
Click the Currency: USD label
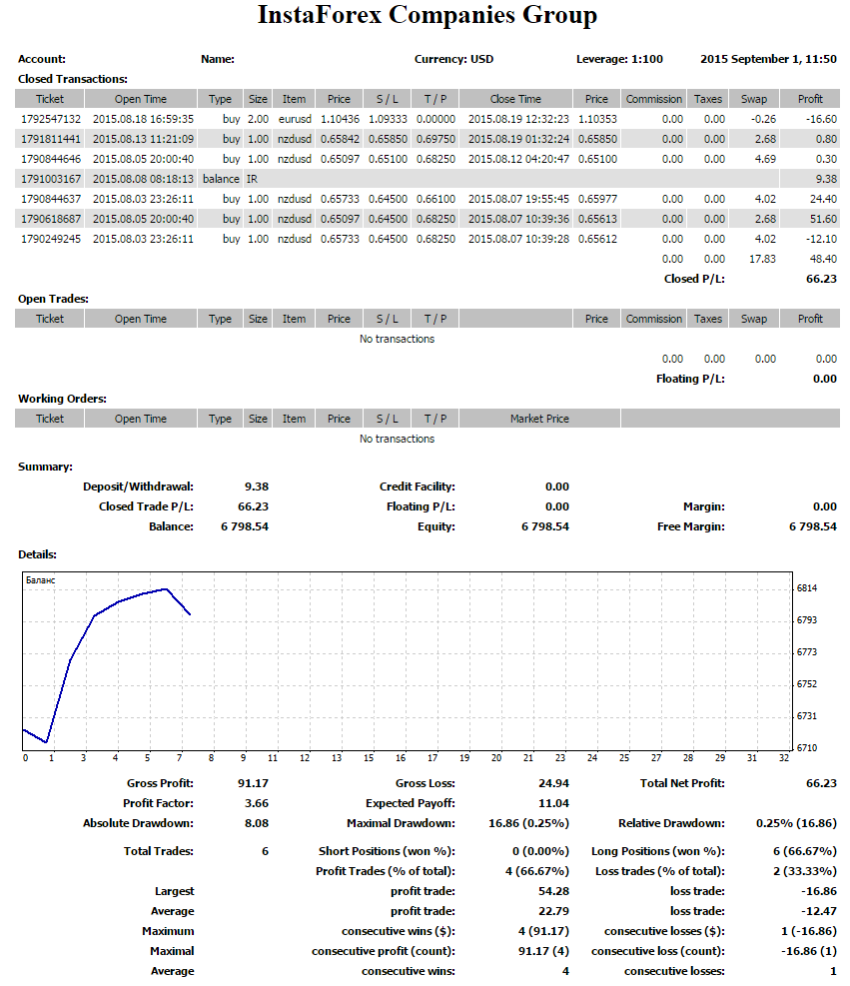(x=453, y=59)
